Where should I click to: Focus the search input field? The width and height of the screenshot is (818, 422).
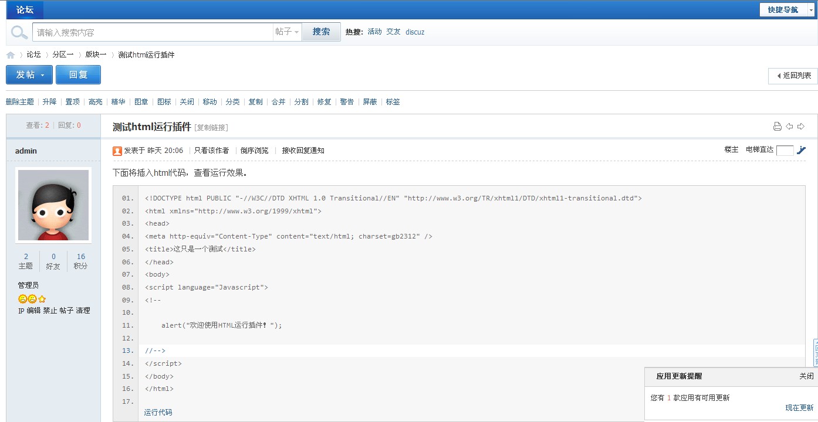click(153, 32)
